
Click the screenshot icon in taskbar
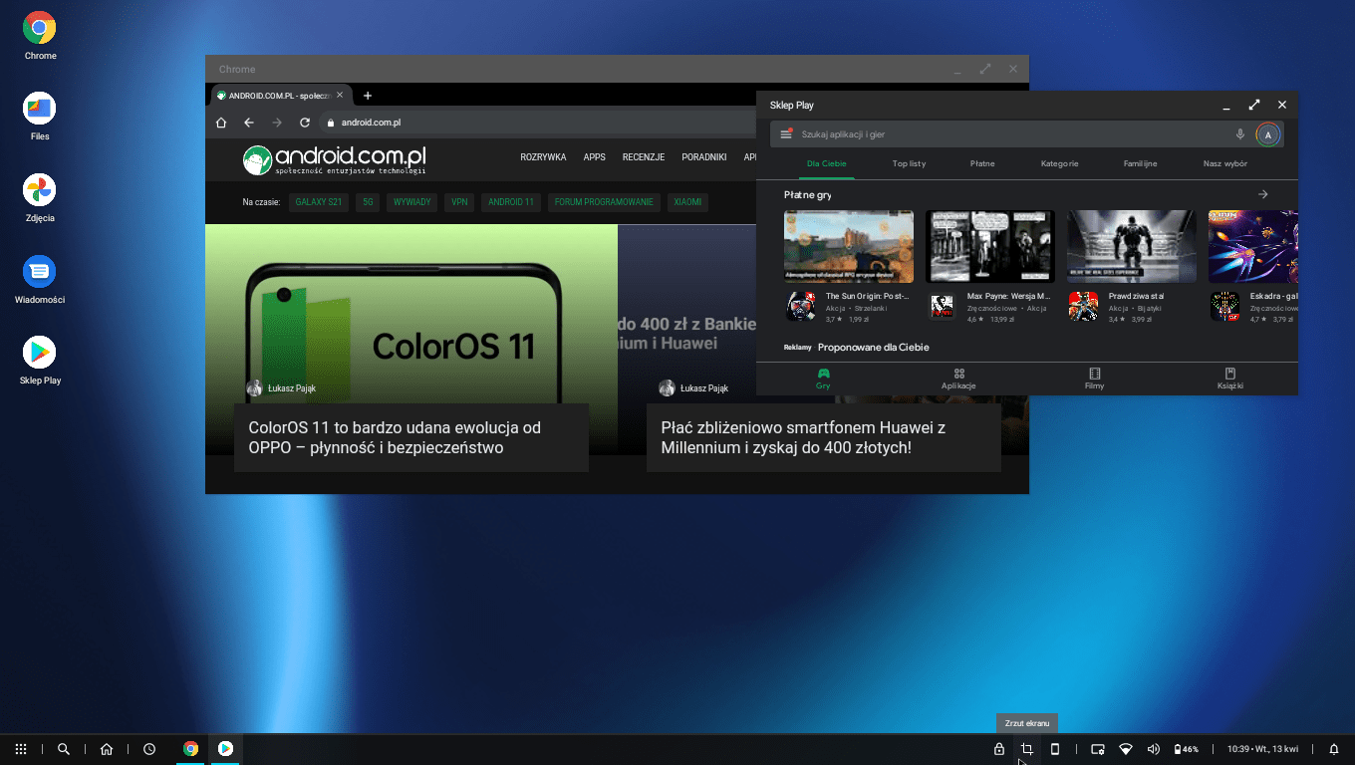point(1026,749)
